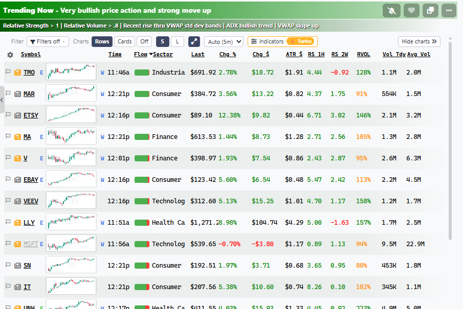Image resolution: width=463 pixels, height=309 pixels.
Task: Open the Filters off dropdown
Action: coord(48,41)
